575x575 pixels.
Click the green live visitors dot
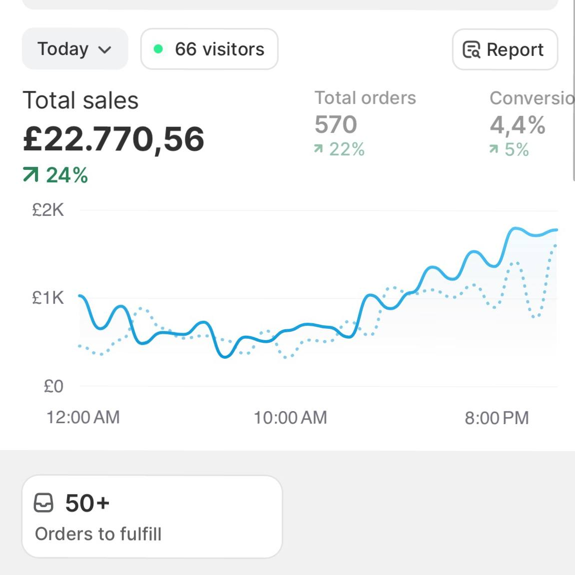coord(158,49)
